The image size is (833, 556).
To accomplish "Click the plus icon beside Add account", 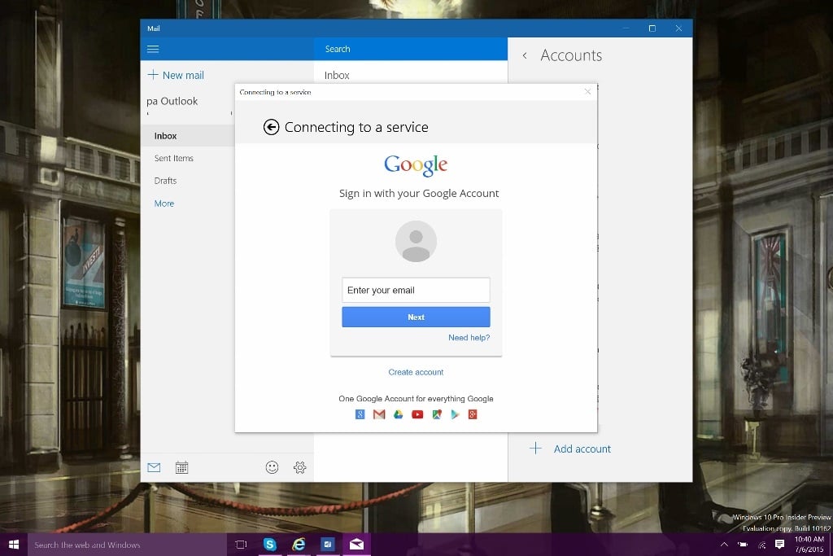I will point(535,448).
